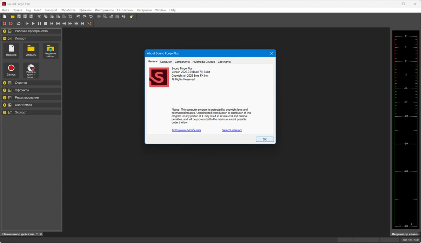This screenshot has height=243, width=421.
Task: Open the Help menu
Action: pyautogui.click(x=172, y=10)
